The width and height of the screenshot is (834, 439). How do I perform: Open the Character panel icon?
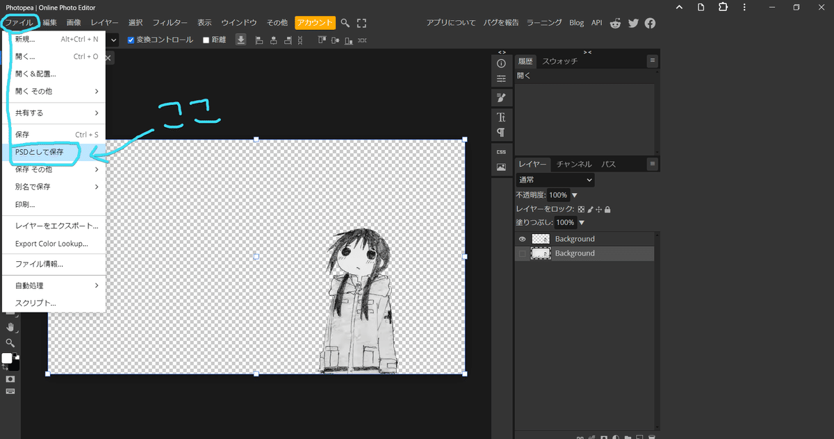[x=501, y=117]
